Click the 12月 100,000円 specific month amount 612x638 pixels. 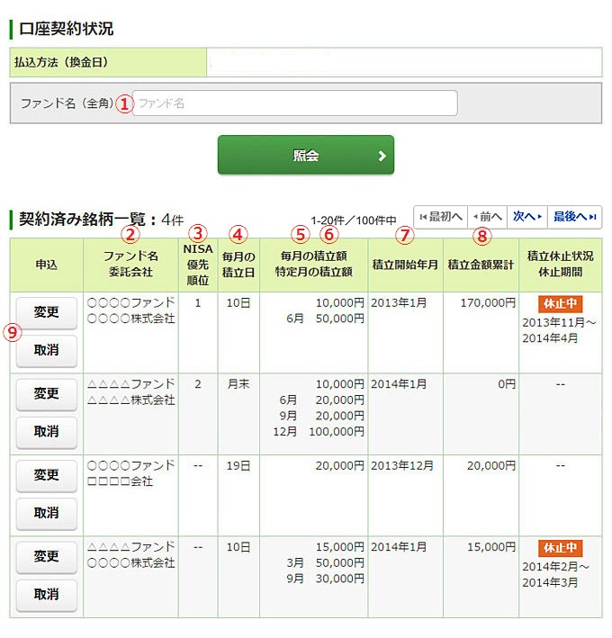coord(319,432)
